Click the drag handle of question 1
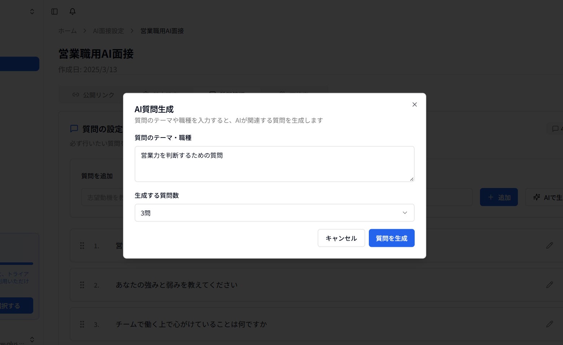 (82, 245)
